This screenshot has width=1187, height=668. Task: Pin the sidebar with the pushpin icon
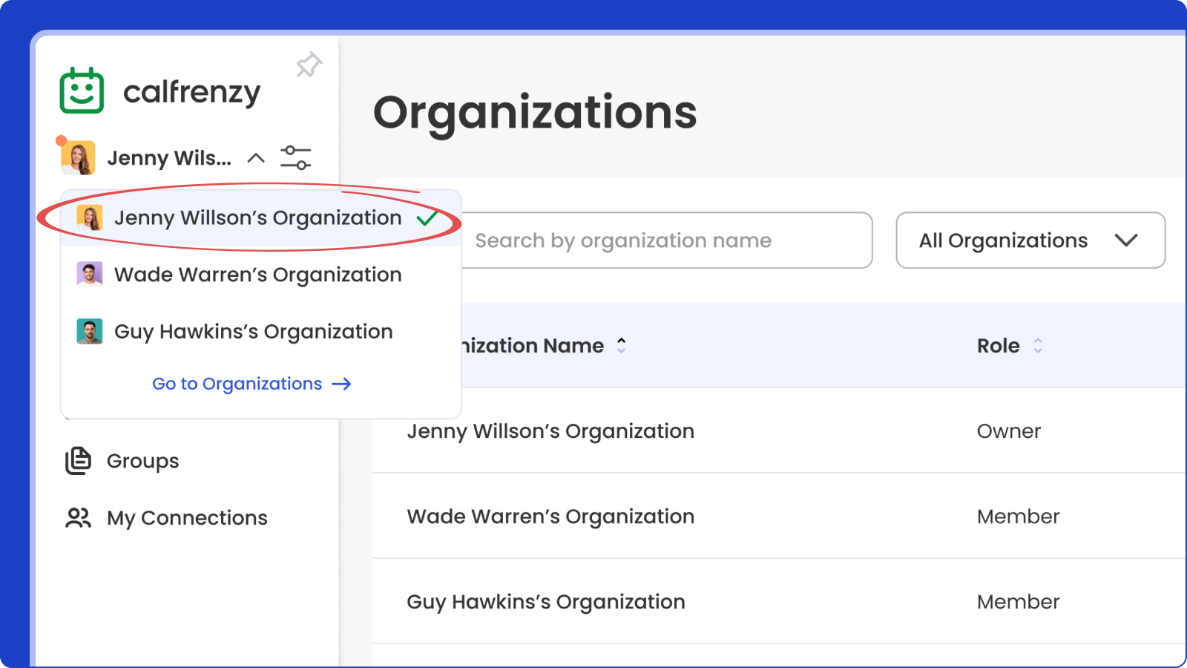tap(309, 65)
